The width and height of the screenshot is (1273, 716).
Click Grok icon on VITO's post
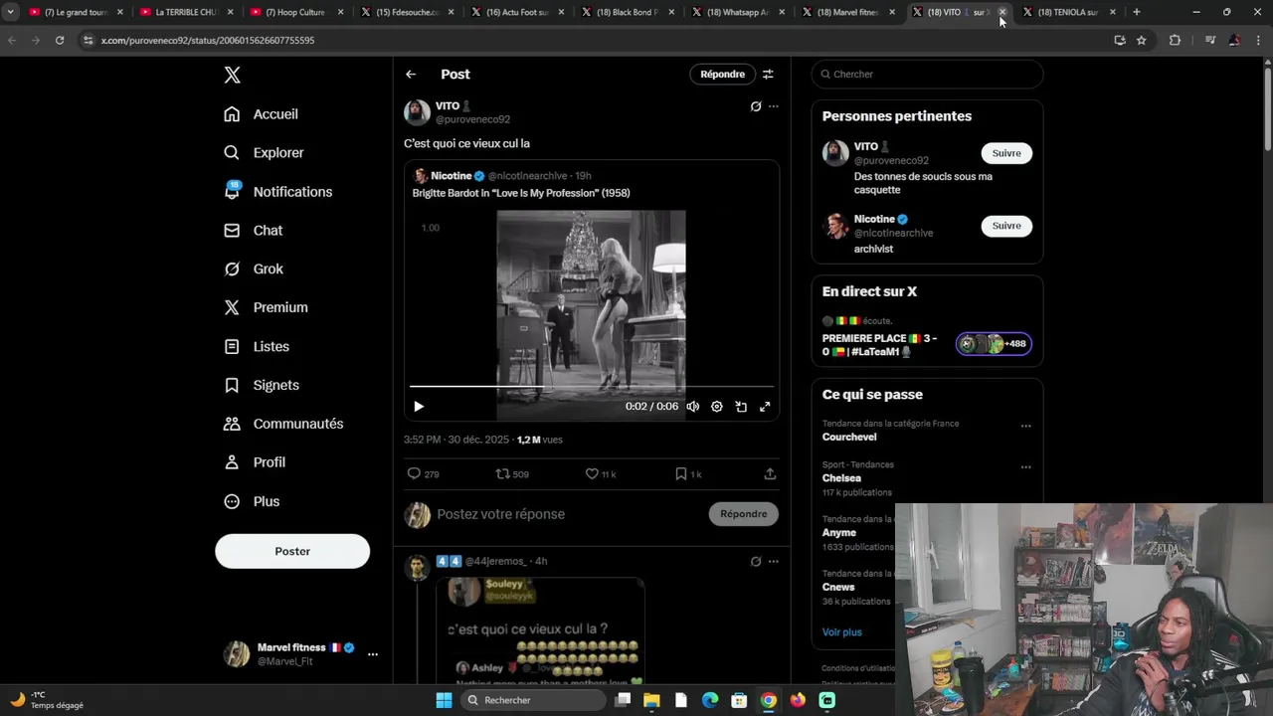point(756,106)
